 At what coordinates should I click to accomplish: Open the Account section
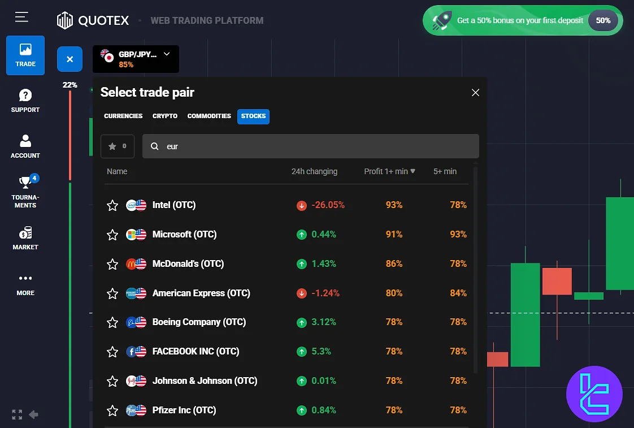point(25,146)
